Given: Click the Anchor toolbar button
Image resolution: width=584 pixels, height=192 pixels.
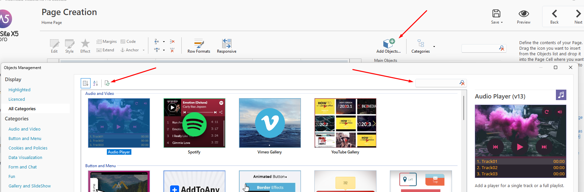Looking at the screenshot, I should click(130, 50).
